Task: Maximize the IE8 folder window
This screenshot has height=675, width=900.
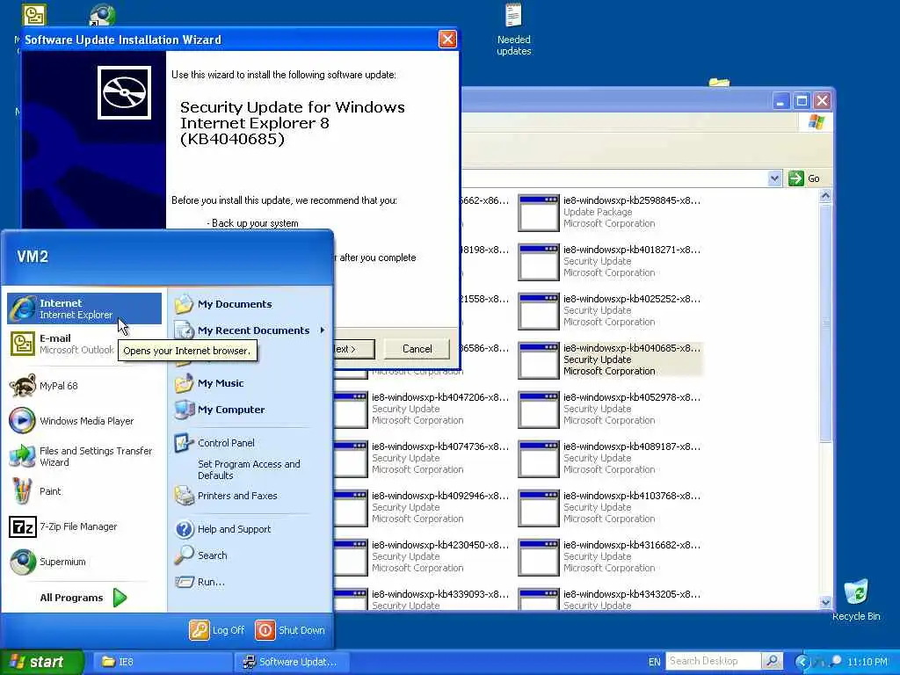Action: point(802,101)
